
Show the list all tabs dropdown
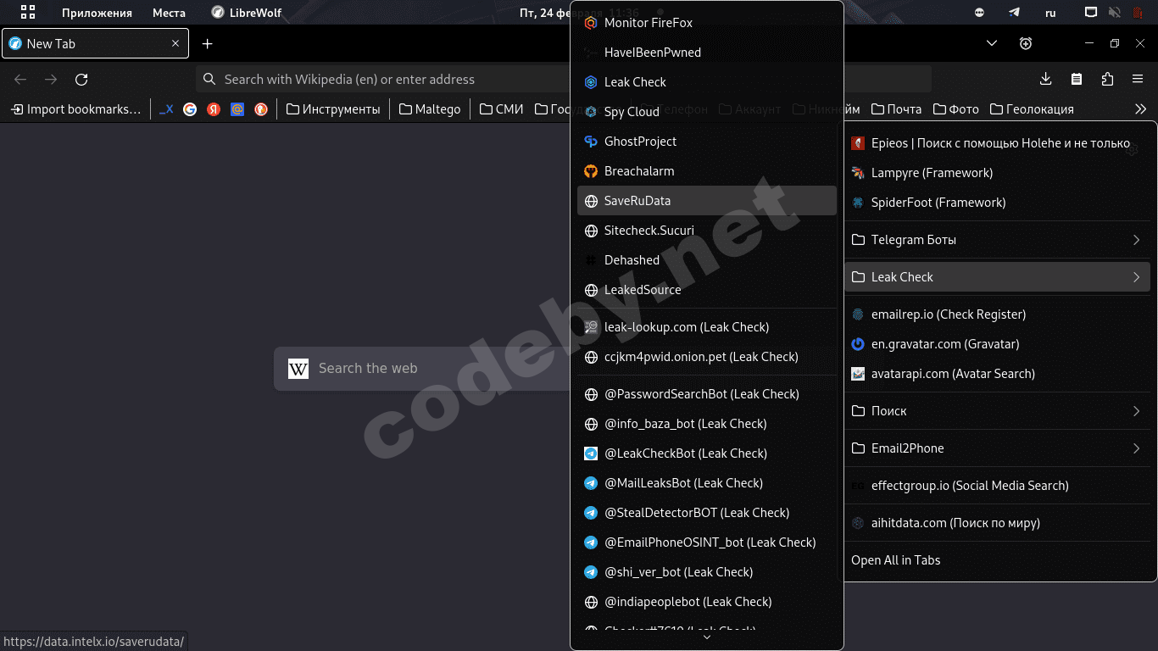coord(992,43)
